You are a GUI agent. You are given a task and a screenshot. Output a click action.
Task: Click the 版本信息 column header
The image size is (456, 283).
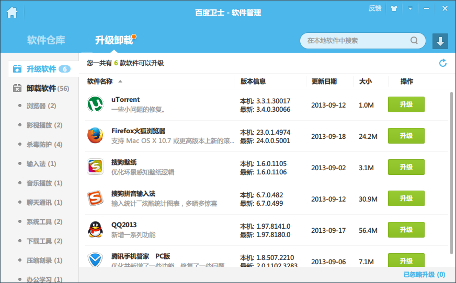coord(253,81)
